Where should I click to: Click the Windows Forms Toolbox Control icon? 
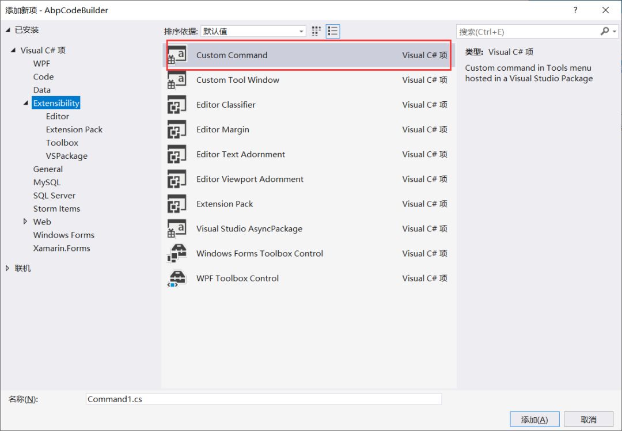[x=177, y=253]
